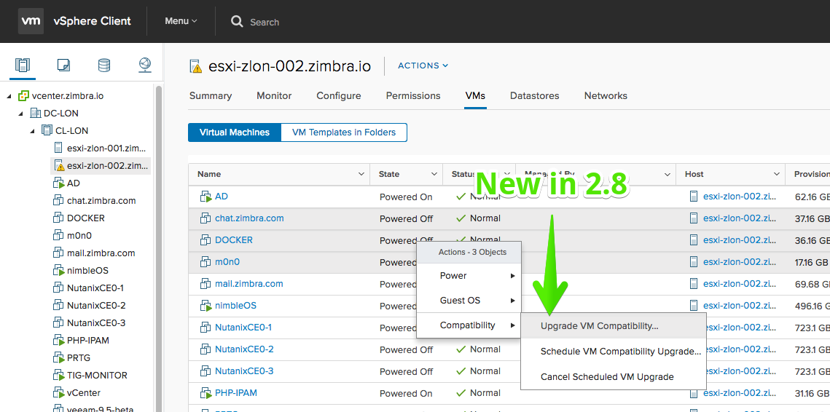Click into the Search field
Viewport: 830px width, 412px height.
click(265, 22)
